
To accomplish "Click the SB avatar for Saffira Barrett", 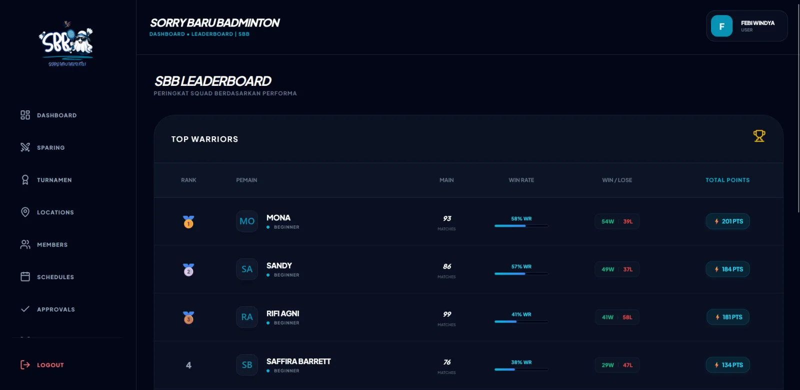I will [247, 365].
